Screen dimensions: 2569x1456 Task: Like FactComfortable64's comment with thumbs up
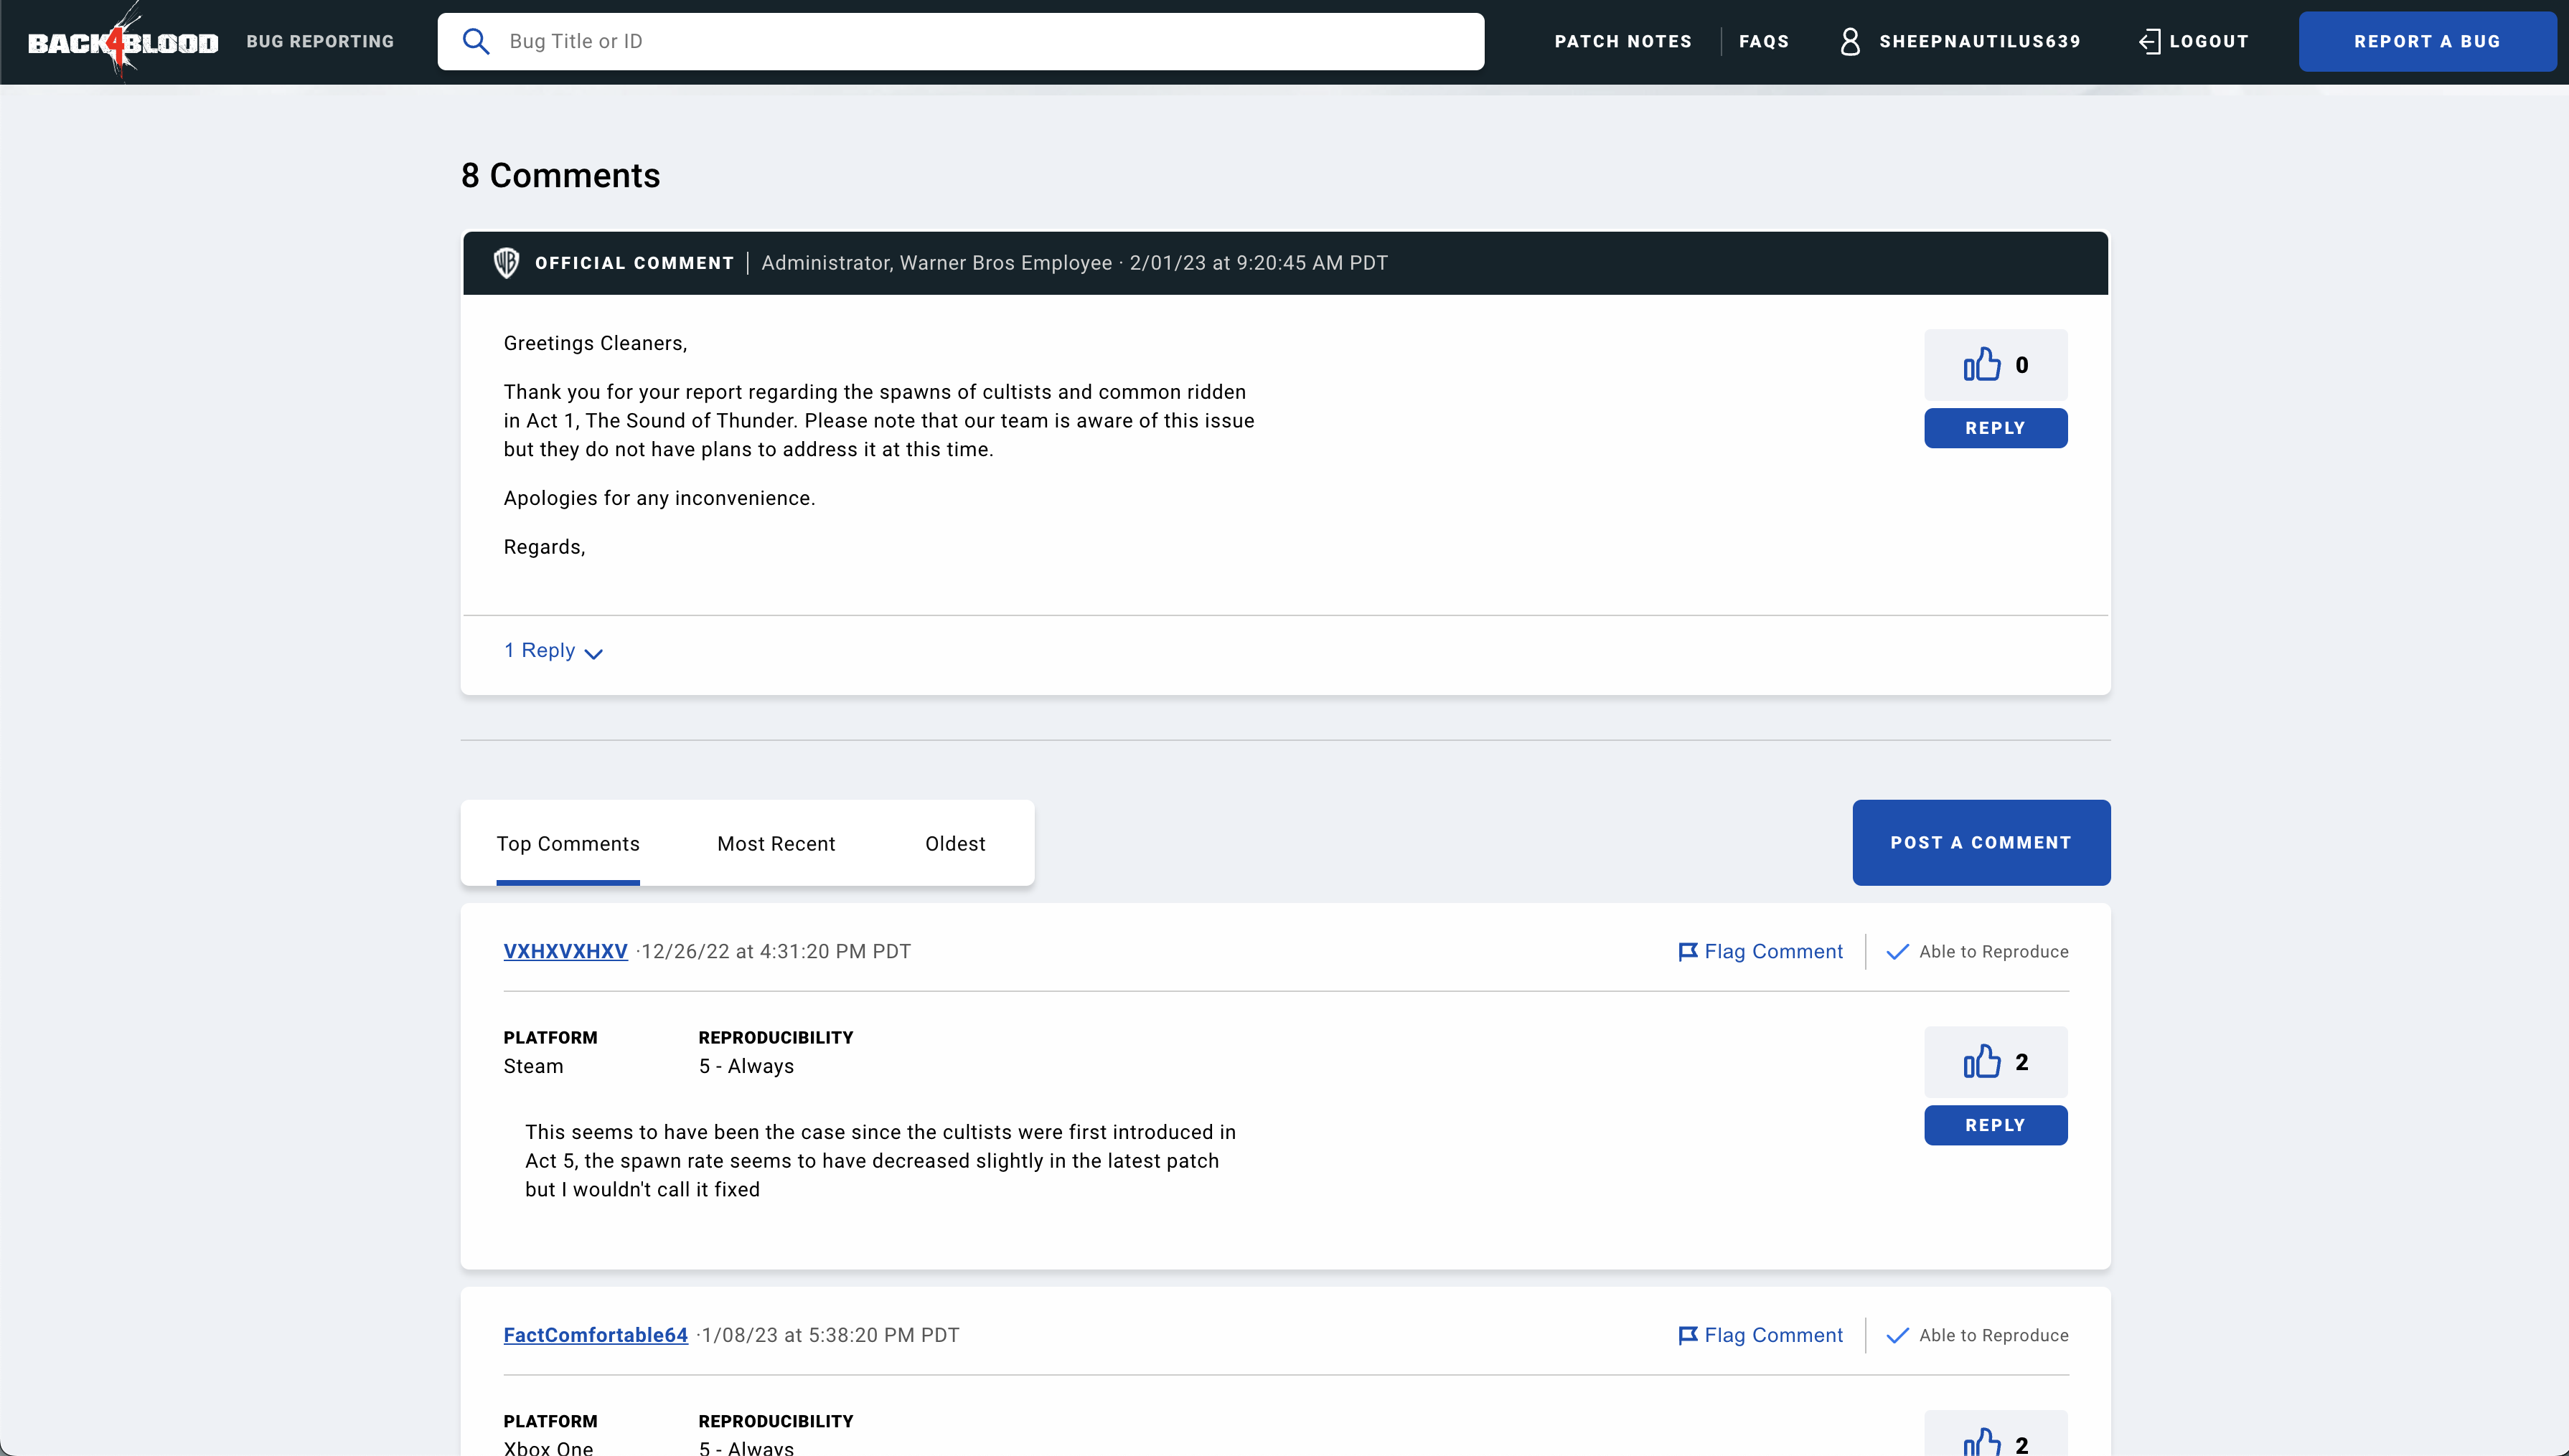pos(1982,1442)
